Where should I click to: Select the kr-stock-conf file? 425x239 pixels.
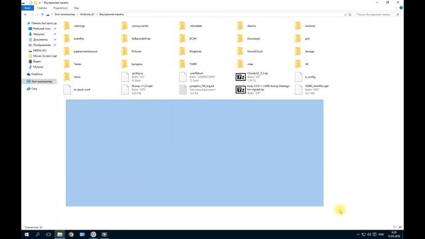pyautogui.click(x=77, y=90)
